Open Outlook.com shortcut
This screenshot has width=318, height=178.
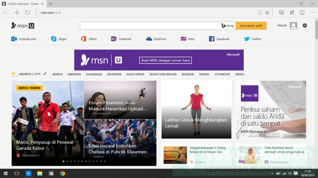(24, 39)
